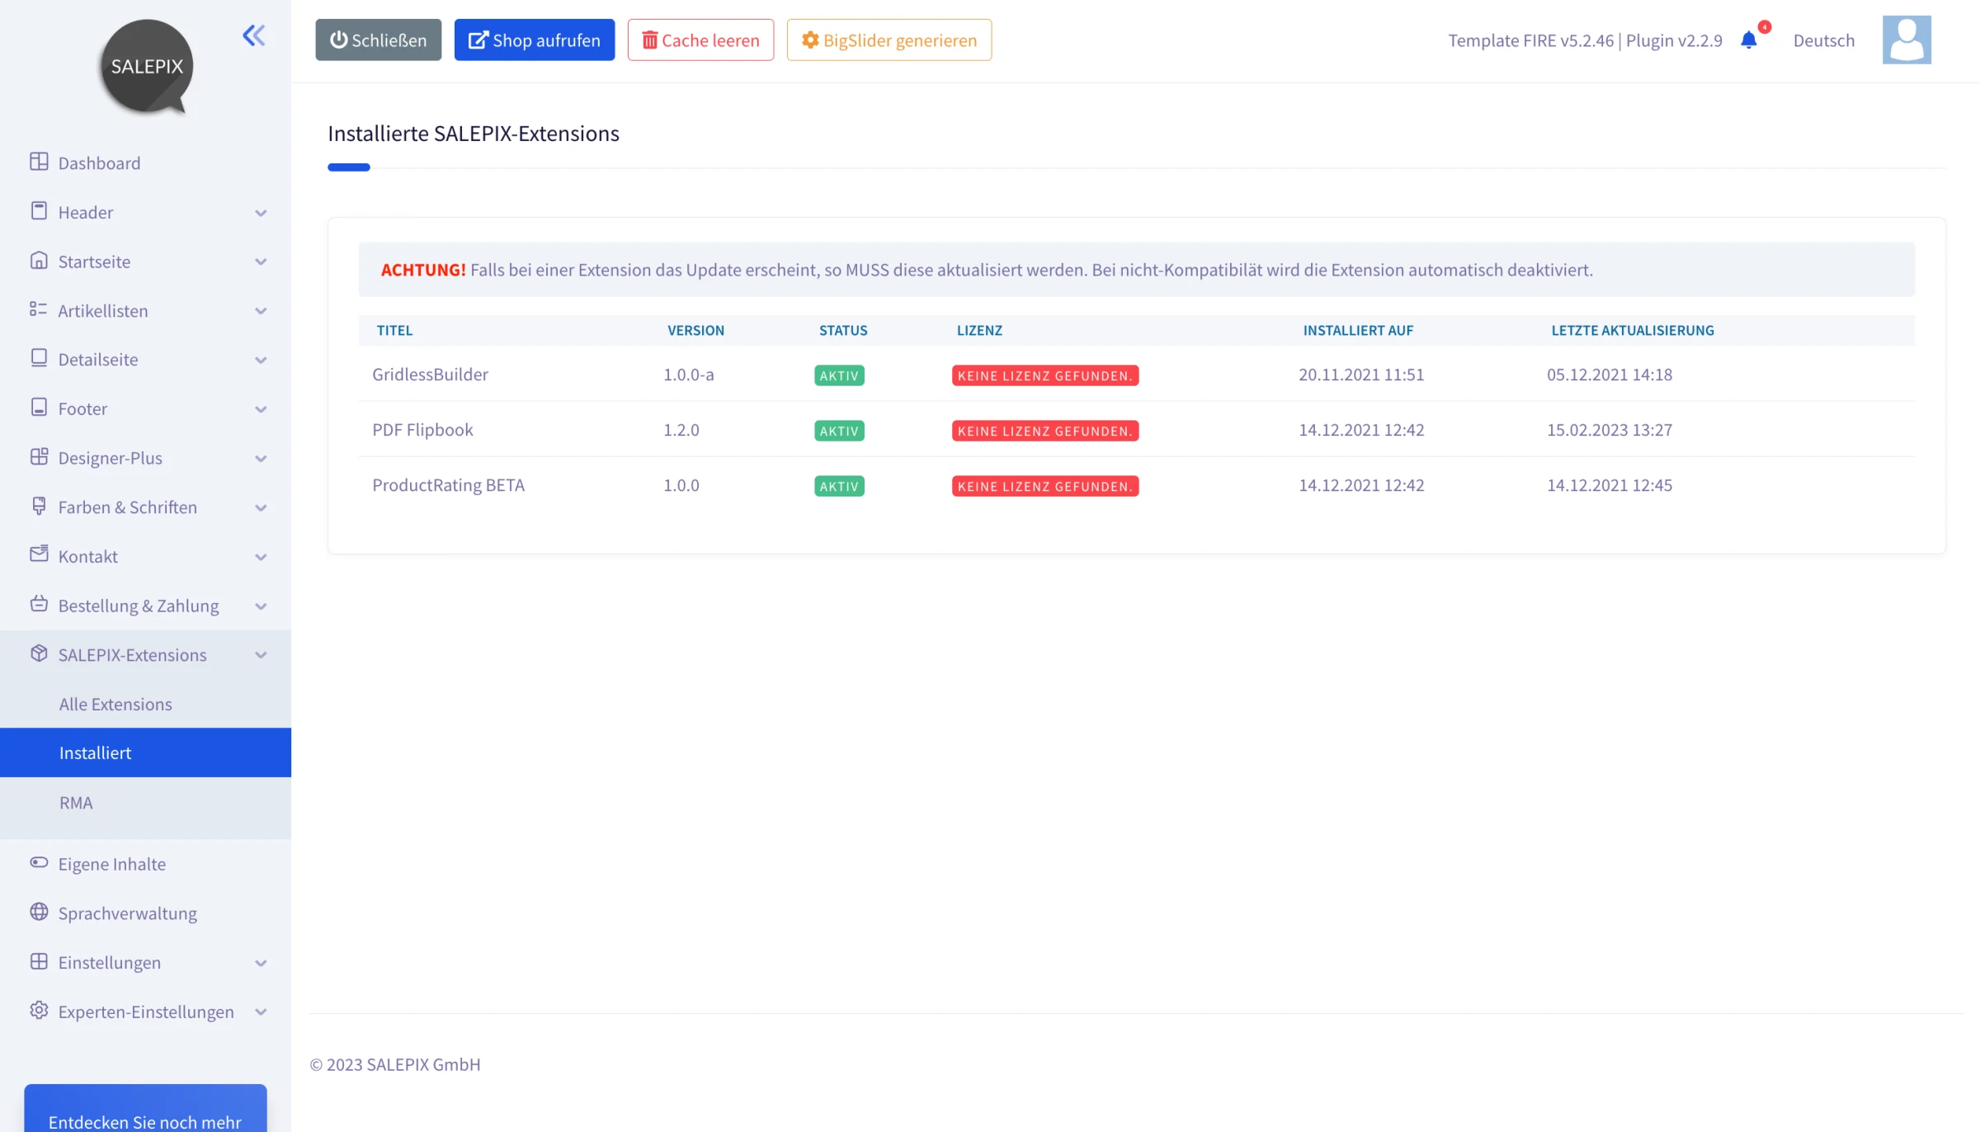The image size is (1980, 1132).
Task: Click the Kontakt envelope icon
Action: pyautogui.click(x=39, y=554)
